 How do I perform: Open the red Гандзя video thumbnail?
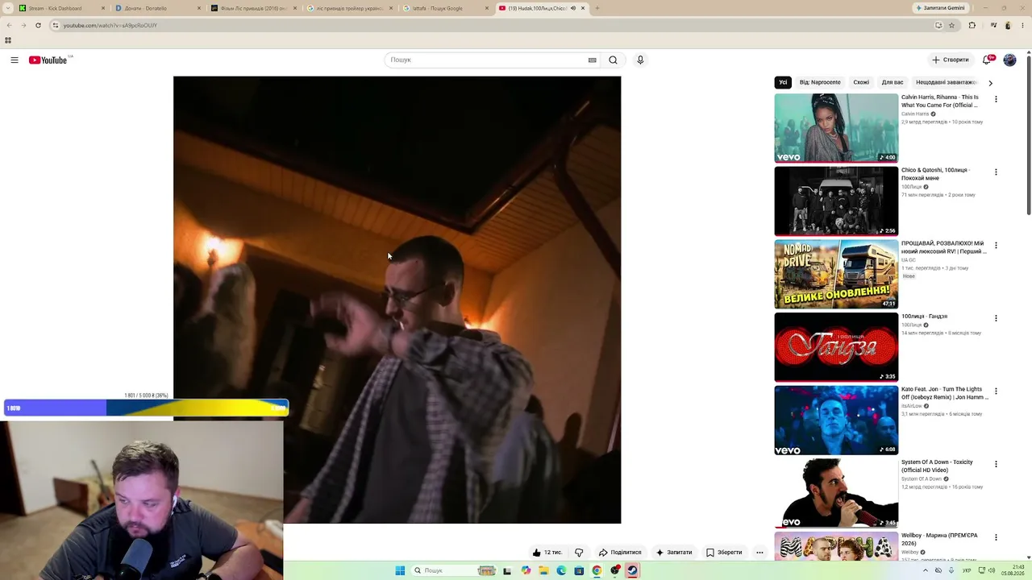pyautogui.click(x=836, y=347)
